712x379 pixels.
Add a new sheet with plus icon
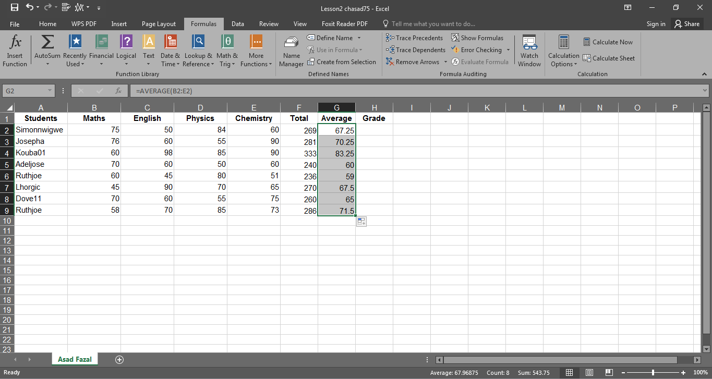tap(119, 359)
